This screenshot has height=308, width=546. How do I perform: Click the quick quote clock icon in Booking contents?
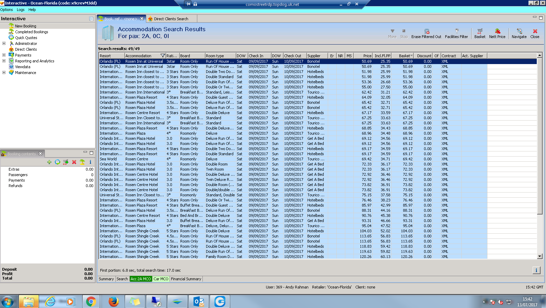(x=57, y=162)
